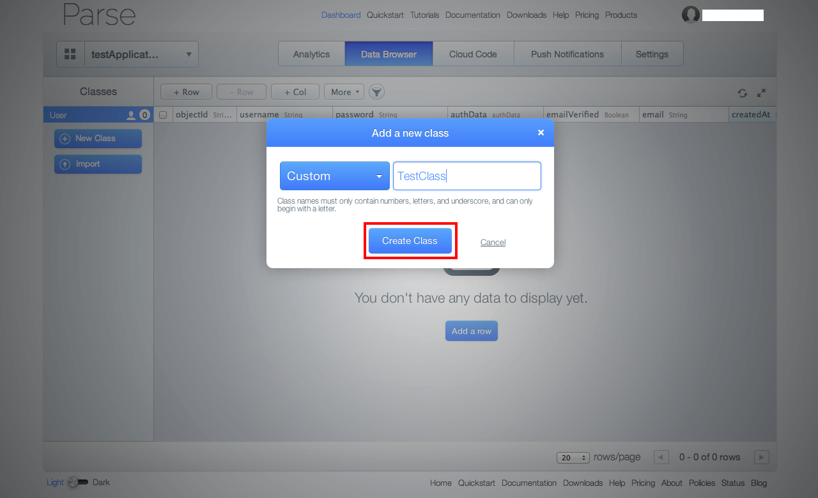Expand the testApplication app selector
This screenshot has width=818, height=498.
point(141,54)
